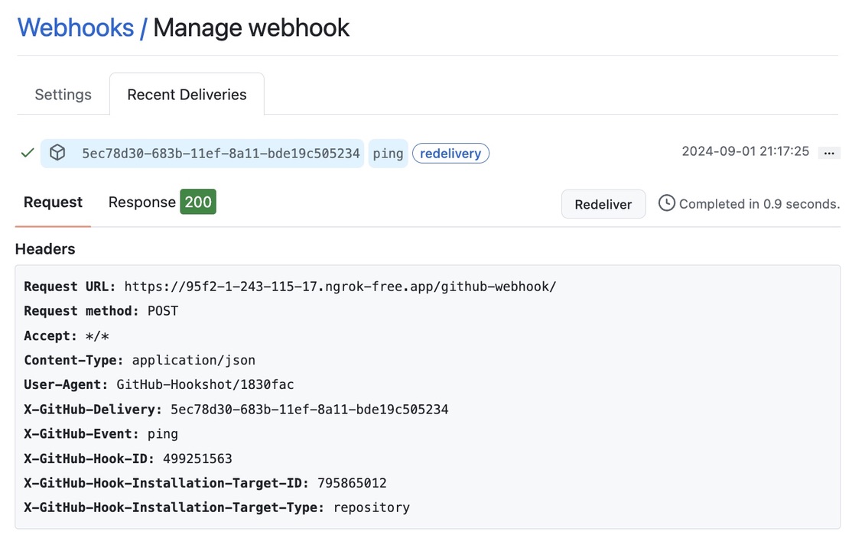Click the ping event label
852x538 pixels.
coord(388,154)
